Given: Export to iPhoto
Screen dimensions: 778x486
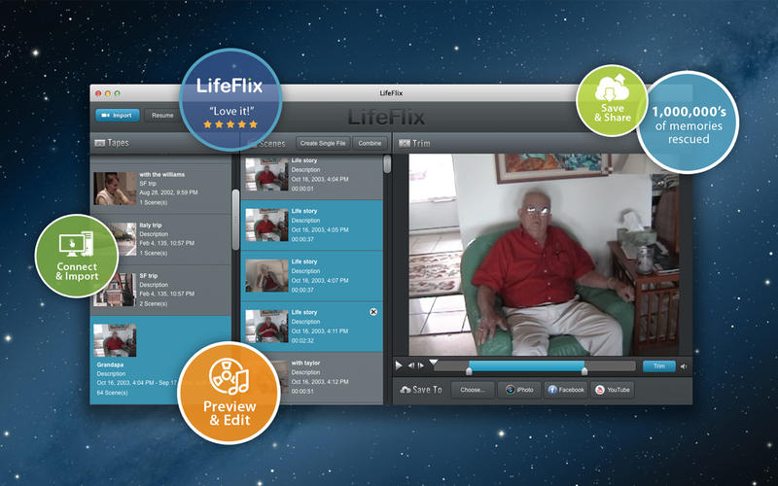Looking at the screenshot, I should (x=519, y=390).
